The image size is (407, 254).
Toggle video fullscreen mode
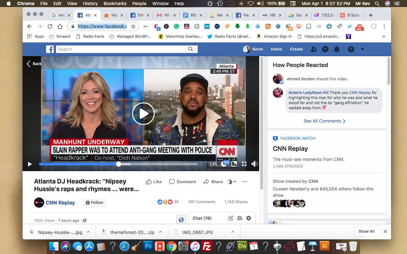pos(244,164)
